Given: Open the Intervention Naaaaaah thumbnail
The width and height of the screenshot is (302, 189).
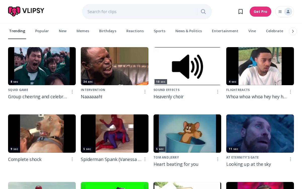Looking at the screenshot, I should (x=115, y=66).
